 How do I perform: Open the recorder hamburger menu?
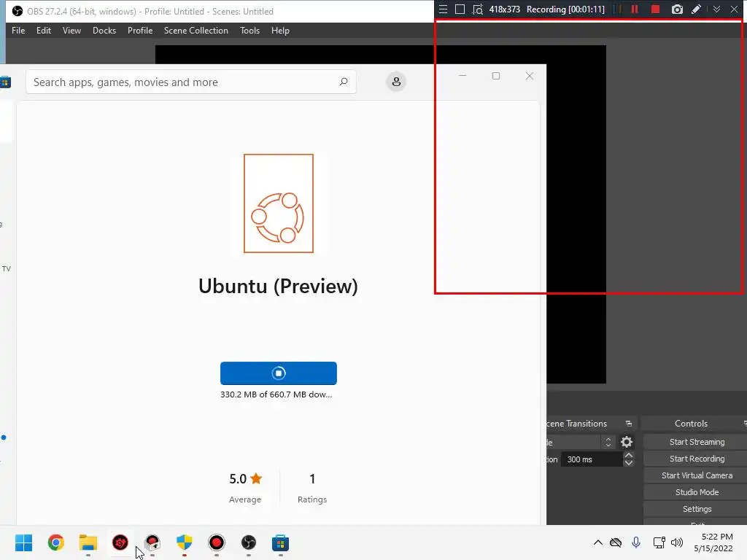pyautogui.click(x=443, y=9)
